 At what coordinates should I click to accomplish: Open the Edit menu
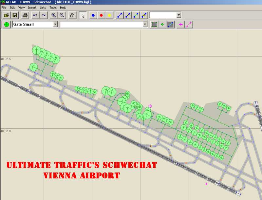click(x=12, y=8)
